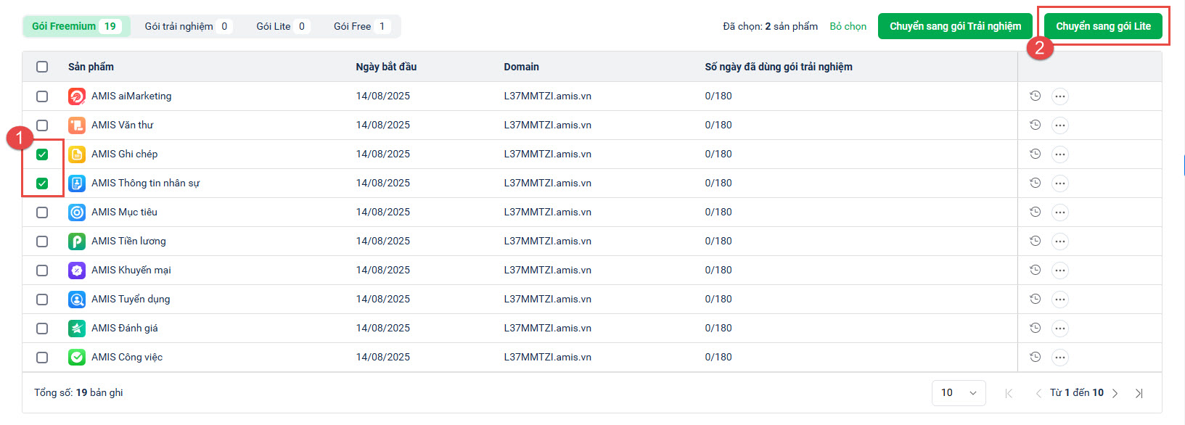Click the AMIS Mục tiêu product icon
1185x425 pixels.
coord(77,212)
